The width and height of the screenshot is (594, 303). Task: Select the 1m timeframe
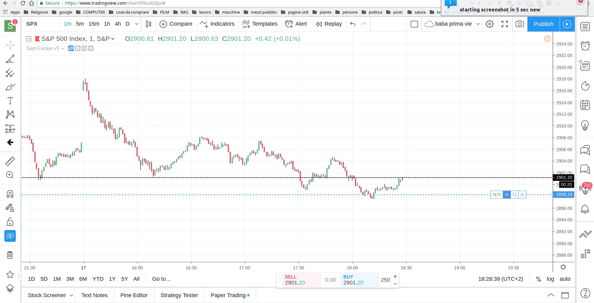(67, 24)
